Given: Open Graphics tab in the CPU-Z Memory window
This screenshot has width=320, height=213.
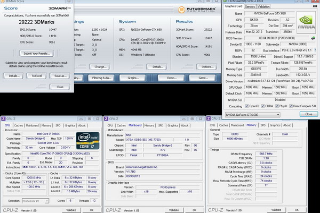Looking at the screenshot, I should point(275,125).
